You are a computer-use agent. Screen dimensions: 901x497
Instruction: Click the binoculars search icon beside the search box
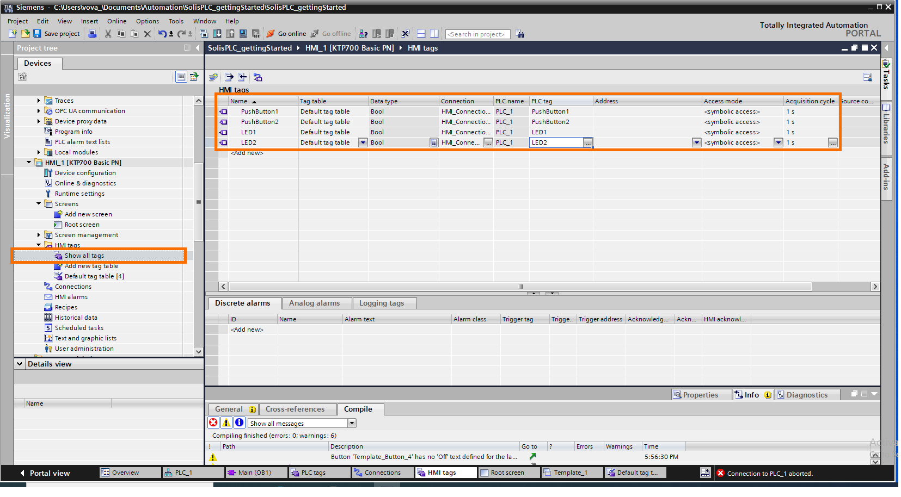pos(520,34)
